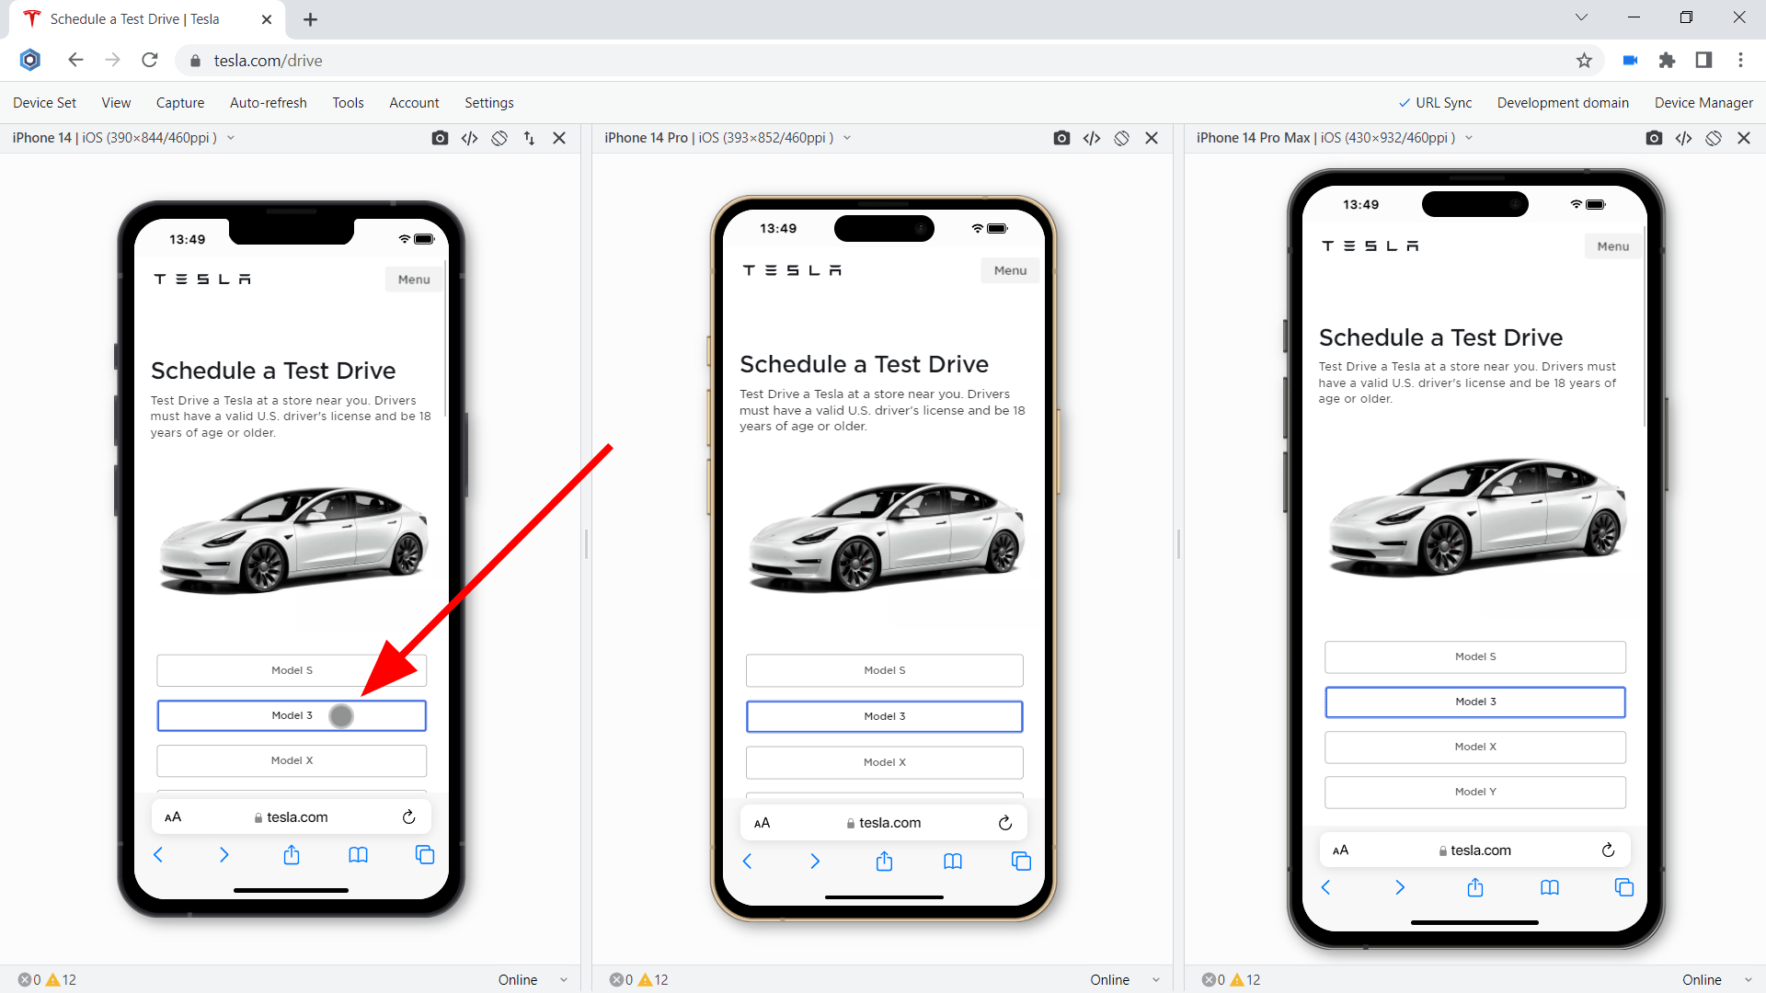Toggle URL Sync option
Screen dimensions: 1766x993
[1435, 103]
